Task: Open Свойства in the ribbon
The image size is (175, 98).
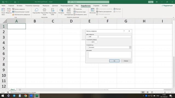Action: pos(78,9)
